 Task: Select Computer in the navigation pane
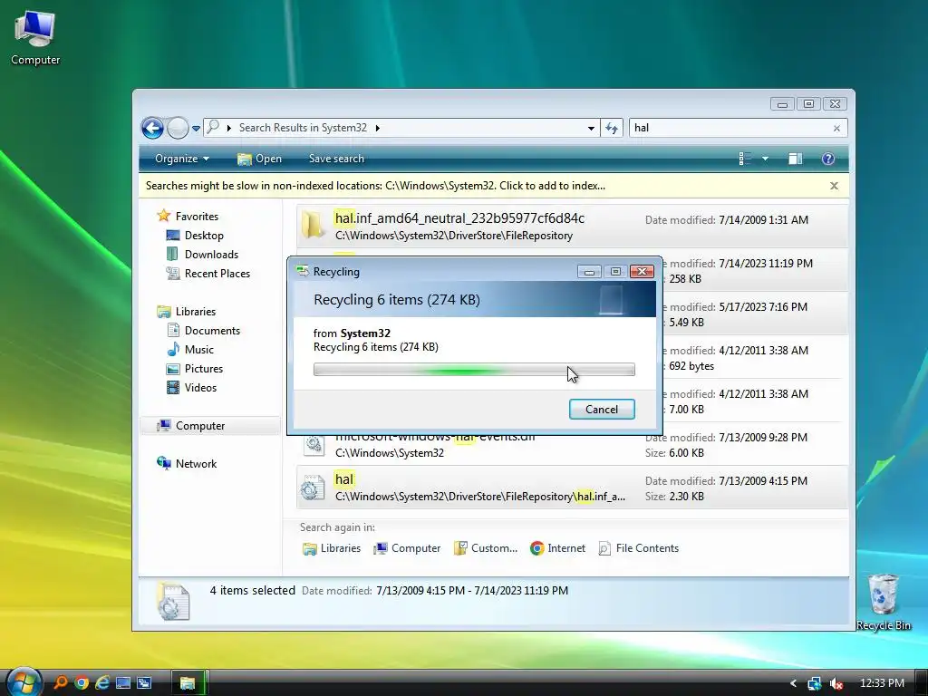(x=209, y=426)
